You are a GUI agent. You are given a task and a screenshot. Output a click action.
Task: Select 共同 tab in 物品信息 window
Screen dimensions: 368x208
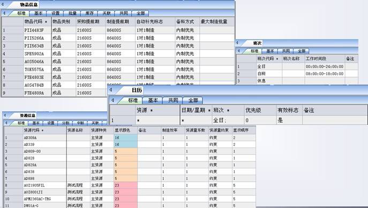123,13
